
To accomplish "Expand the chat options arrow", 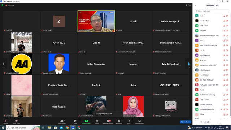I will [x=79, y=121].
